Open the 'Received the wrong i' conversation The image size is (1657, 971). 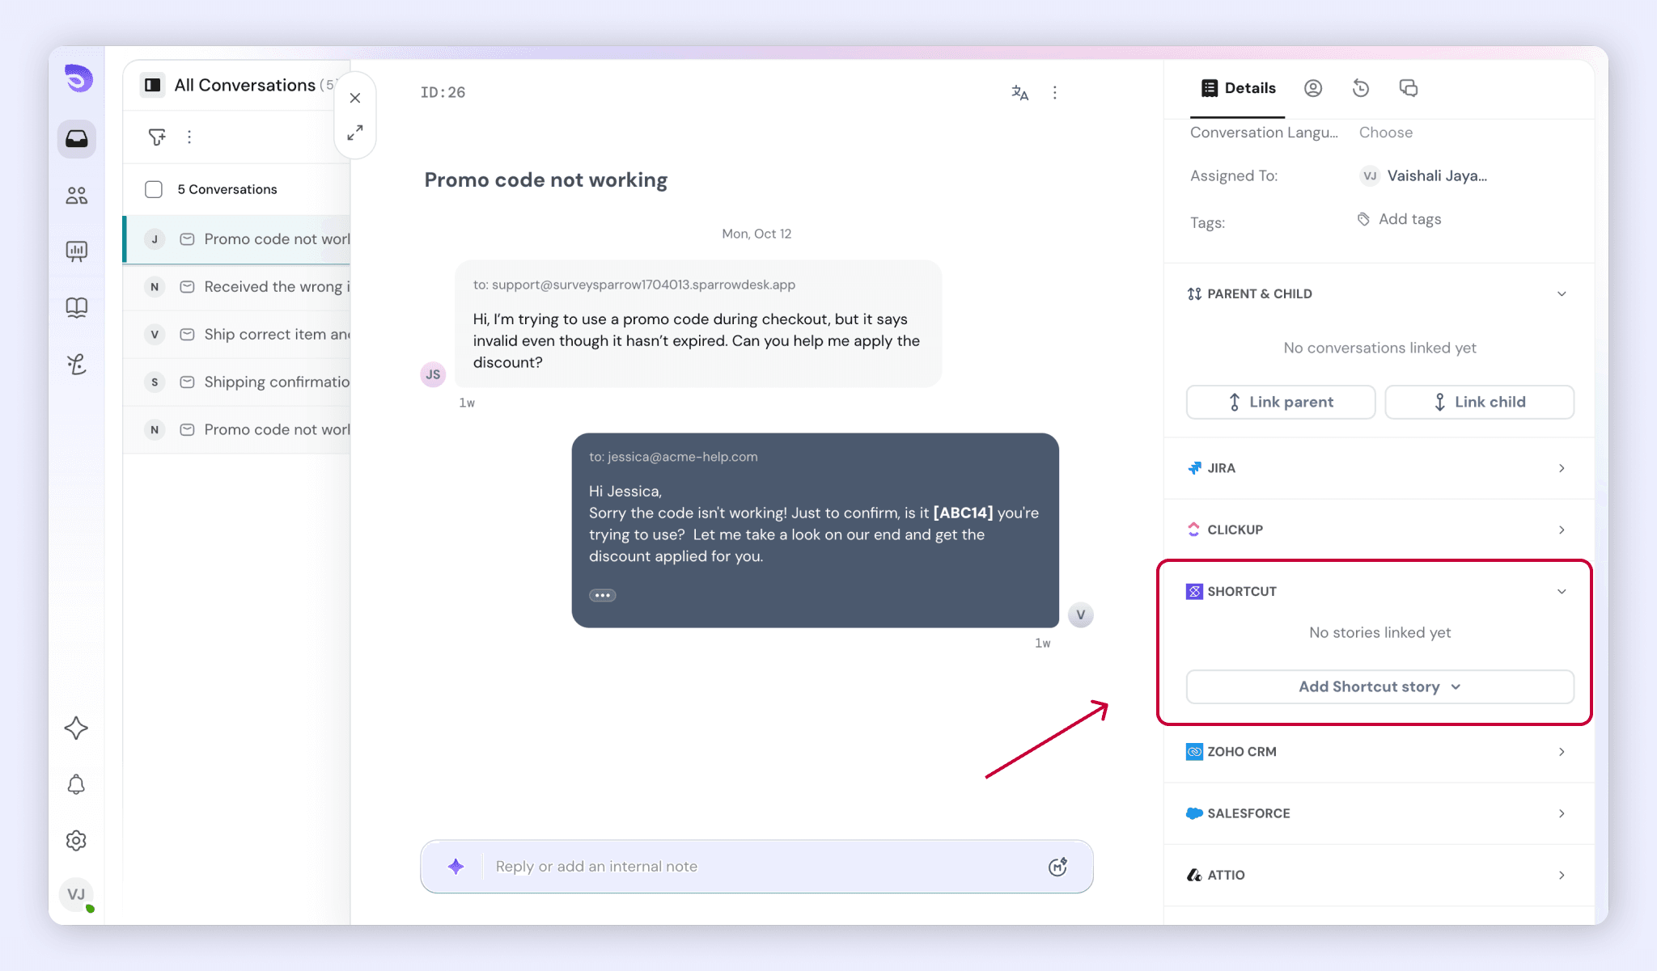tap(237, 287)
